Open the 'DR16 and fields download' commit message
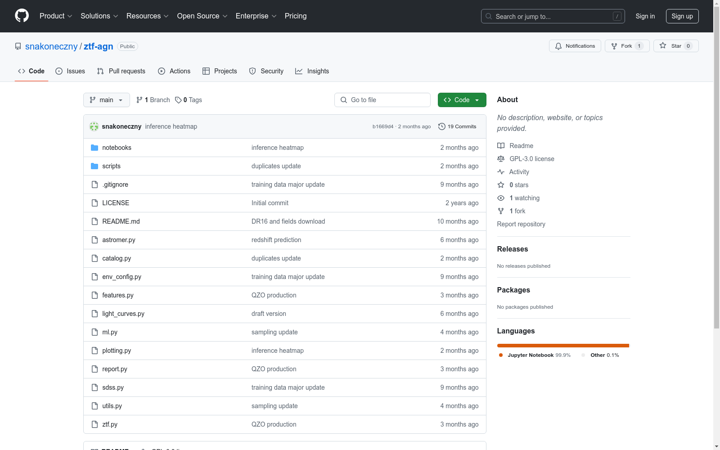Screen dimensions: 720x450 tap(288, 221)
